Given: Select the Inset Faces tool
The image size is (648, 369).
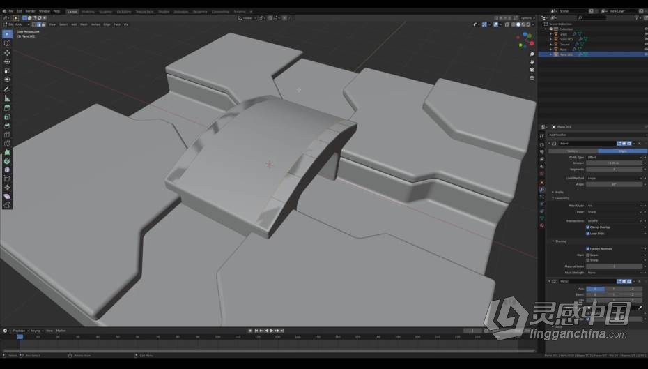Looking at the screenshot, I should point(7,117).
